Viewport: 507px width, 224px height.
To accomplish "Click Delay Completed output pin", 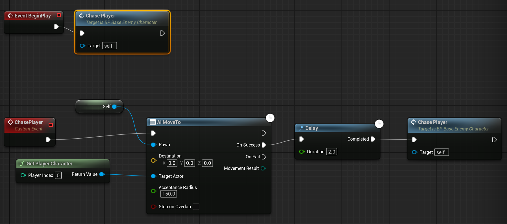I will point(373,139).
